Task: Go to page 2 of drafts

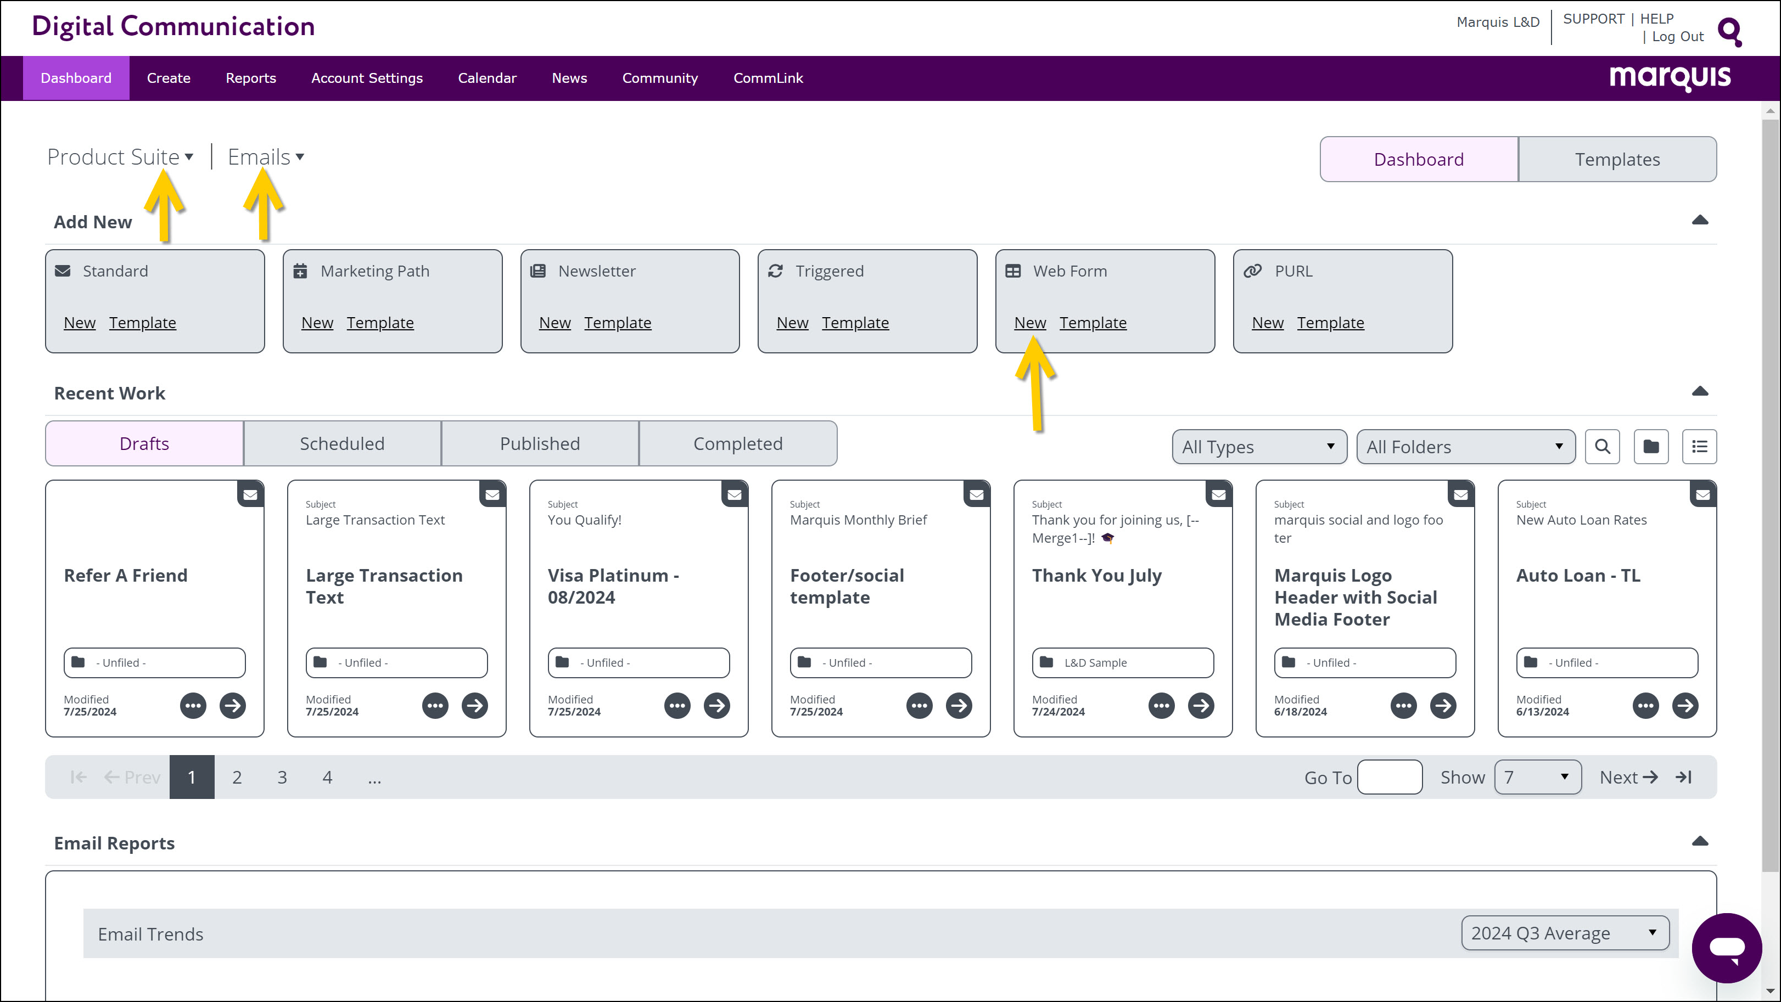Action: (x=237, y=776)
